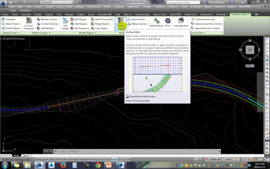270x169 pixels.
Task: Click the Edit Frequency tool
Action: (80, 28)
